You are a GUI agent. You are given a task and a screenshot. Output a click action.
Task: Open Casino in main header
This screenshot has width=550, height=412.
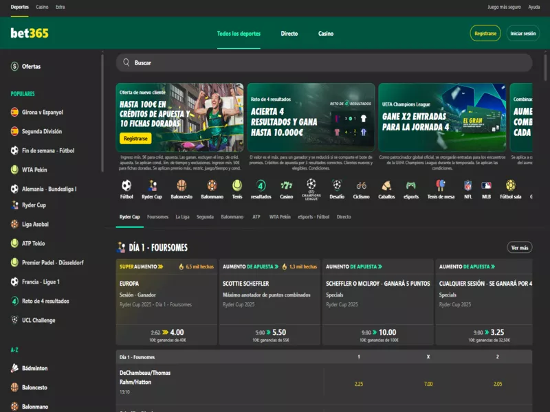click(326, 34)
